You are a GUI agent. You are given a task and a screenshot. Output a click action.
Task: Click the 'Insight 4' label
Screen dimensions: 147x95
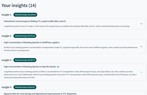point(6,87)
